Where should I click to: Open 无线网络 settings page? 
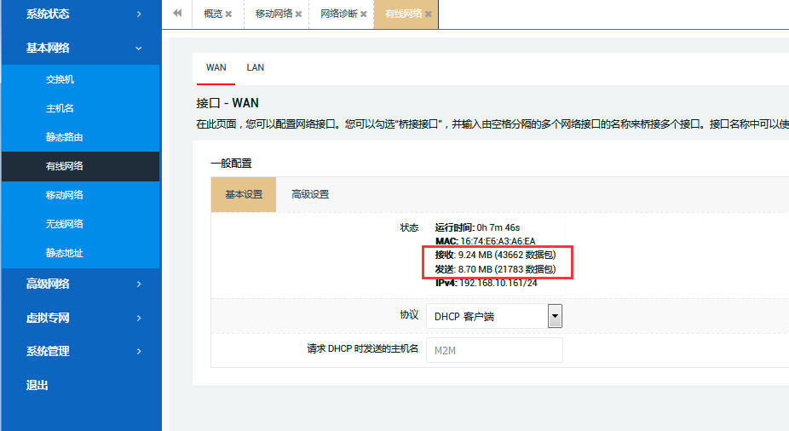[64, 224]
